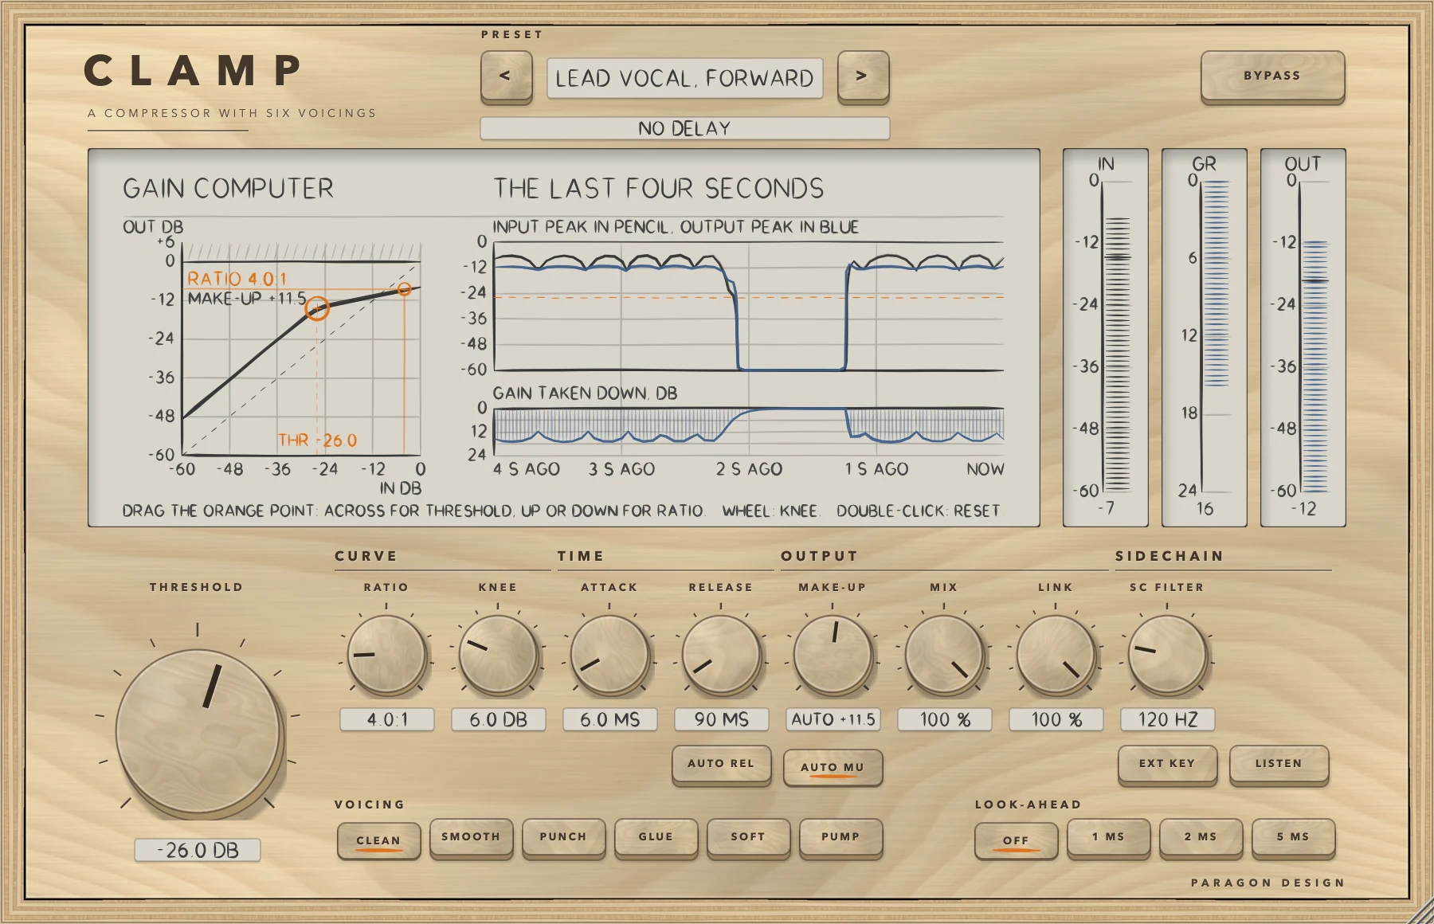The width and height of the screenshot is (1434, 924).
Task: Click the SC Filter knob
Action: click(1167, 654)
